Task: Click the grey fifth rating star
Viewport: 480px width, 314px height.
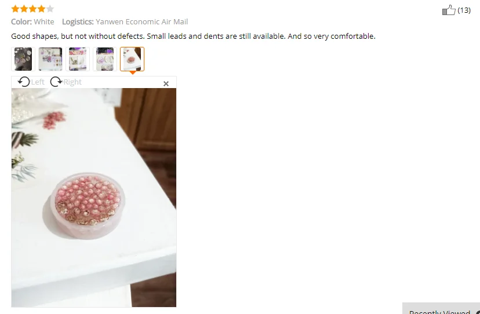Action: pyautogui.click(x=50, y=9)
